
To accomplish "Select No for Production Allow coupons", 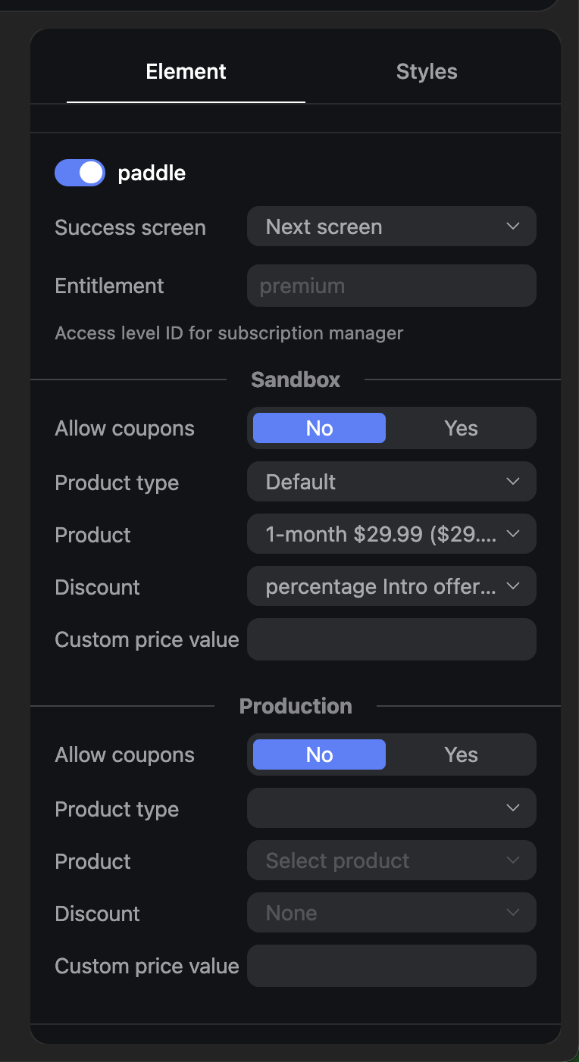I will pos(319,754).
